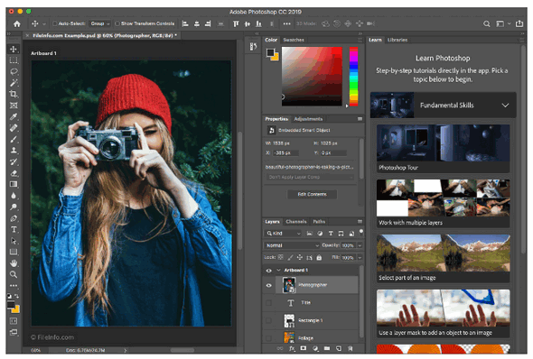Switch to the Paths tab
The height and width of the screenshot is (359, 533).
319,222
